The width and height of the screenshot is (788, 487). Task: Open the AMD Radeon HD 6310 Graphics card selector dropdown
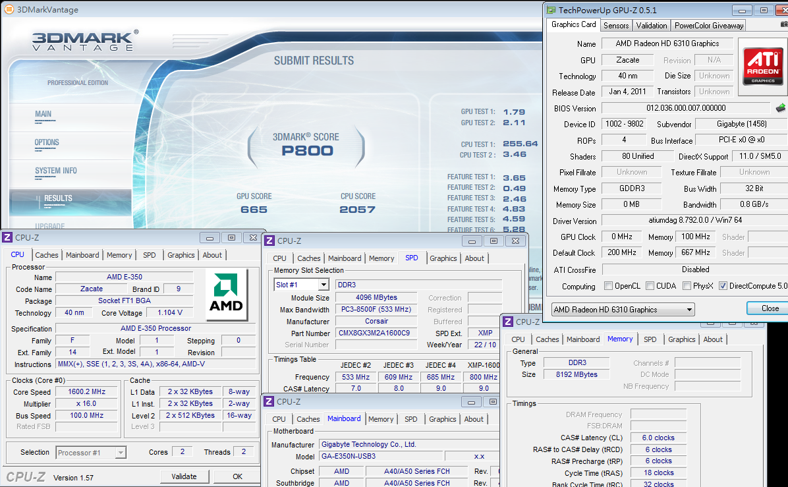689,310
